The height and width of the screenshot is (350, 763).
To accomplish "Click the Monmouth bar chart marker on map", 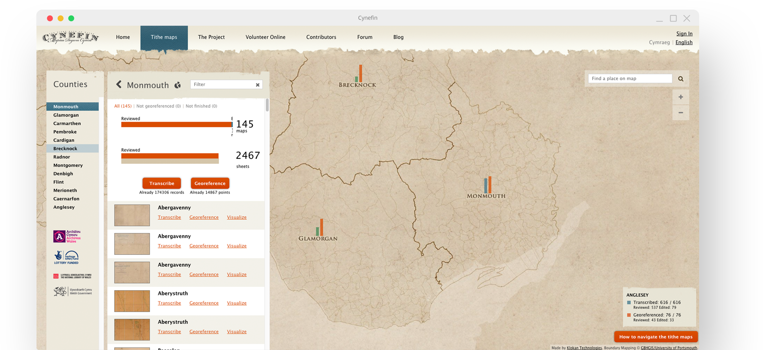I will (x=488, y=185).
